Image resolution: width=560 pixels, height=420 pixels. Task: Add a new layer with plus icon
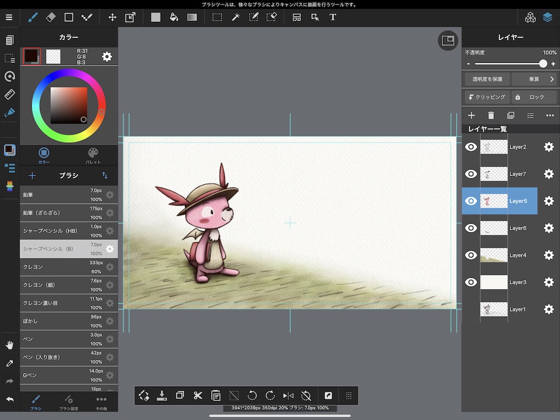tap(471, 115)
